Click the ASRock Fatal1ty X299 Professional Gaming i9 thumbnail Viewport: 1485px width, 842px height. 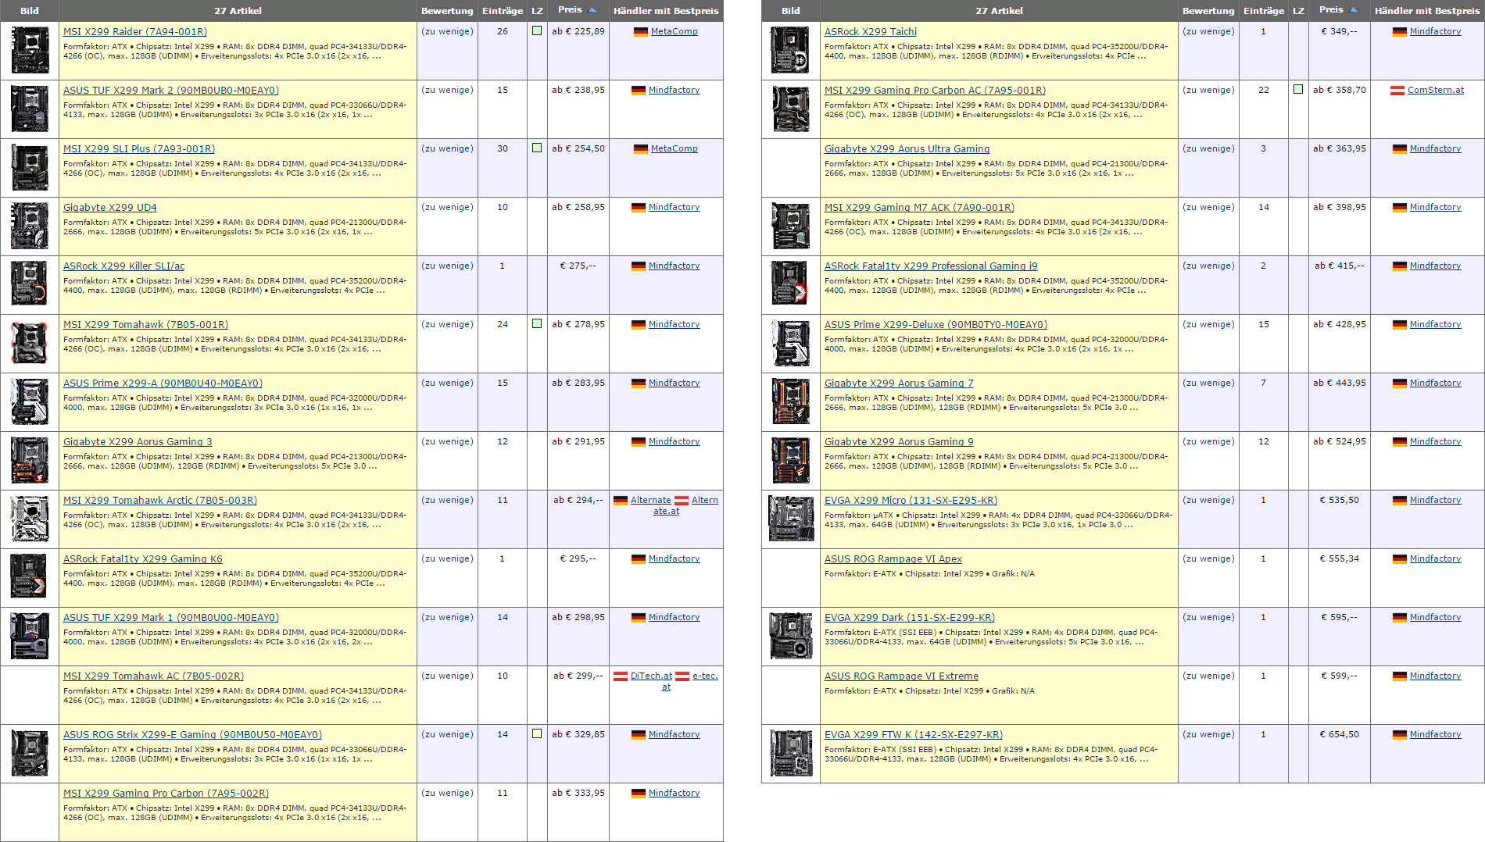(790, 284)
